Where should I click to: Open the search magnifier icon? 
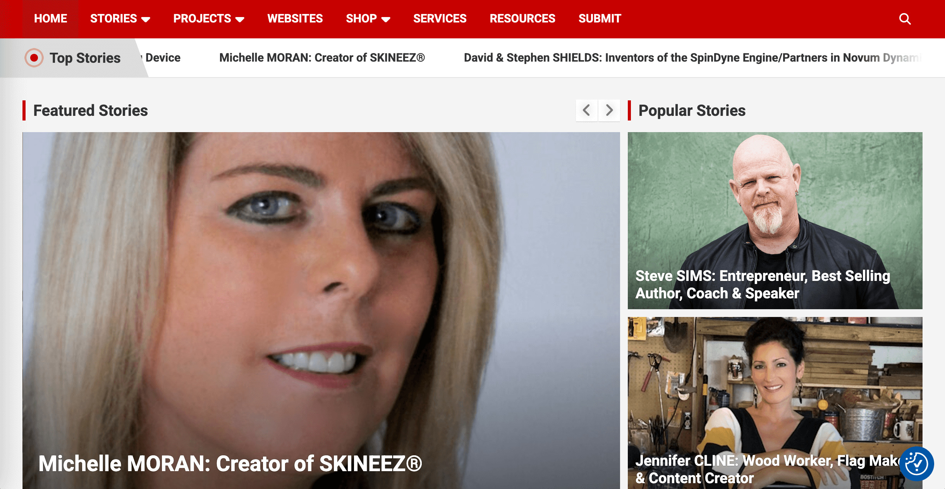[905, 19]
